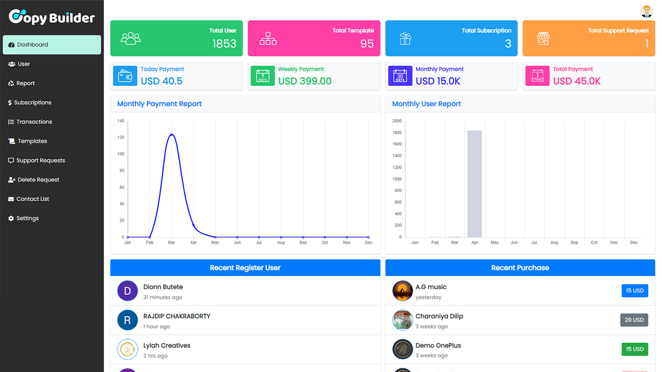Navigate to Templates in the sidebar
Screen dimensions: 662x372
click(32, 141)
